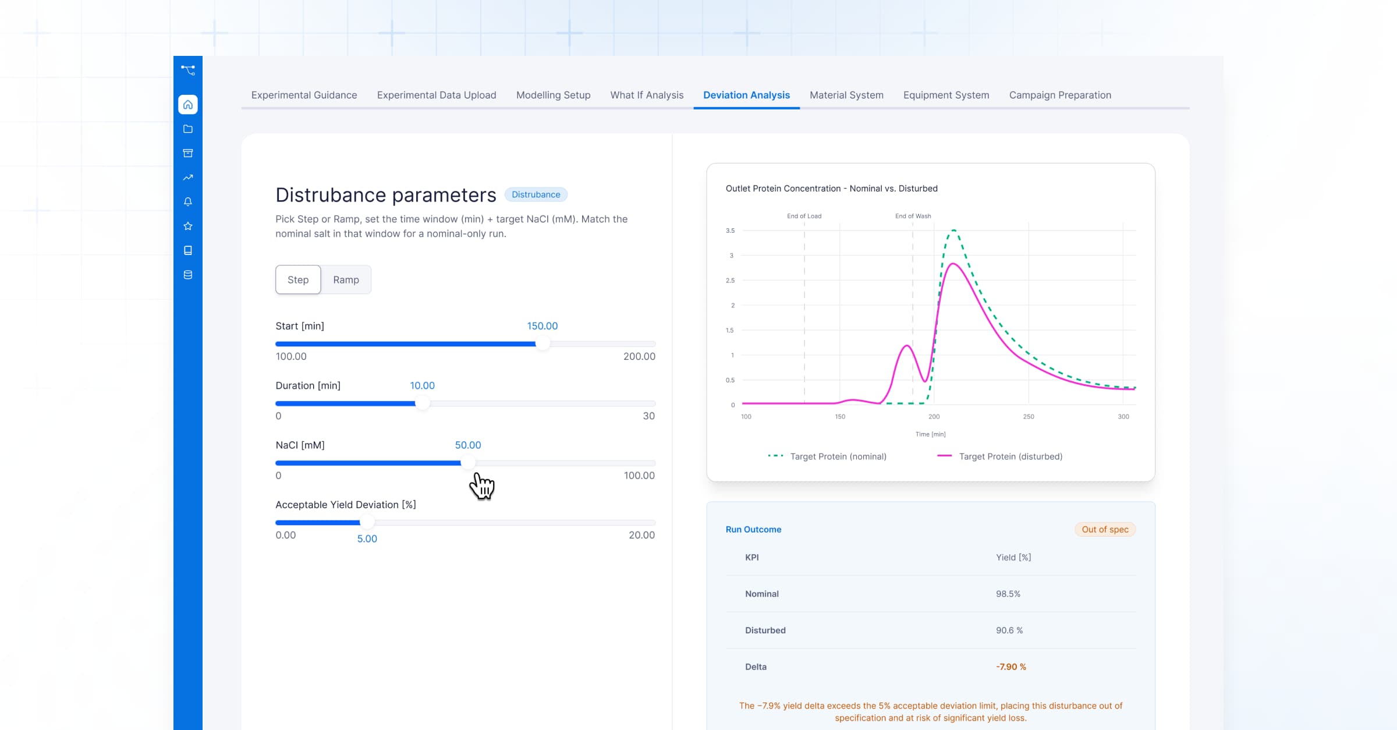1397x730 pixels.
Task: Select the Step disturbance mode
Action: point(298,279)
